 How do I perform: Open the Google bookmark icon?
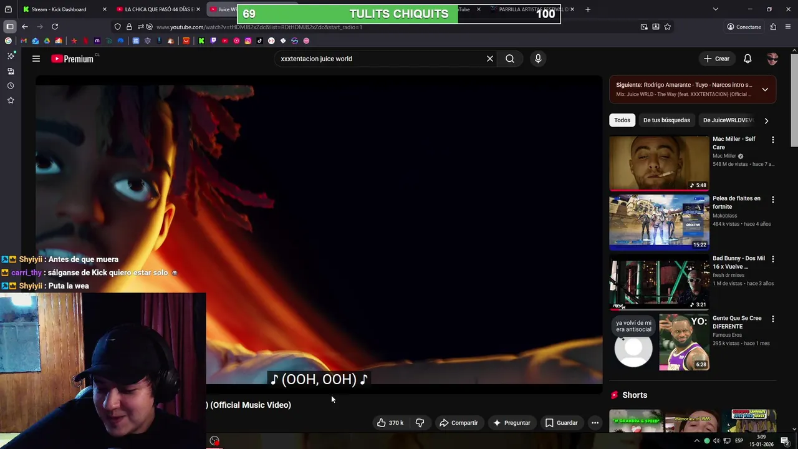(8, 41)
